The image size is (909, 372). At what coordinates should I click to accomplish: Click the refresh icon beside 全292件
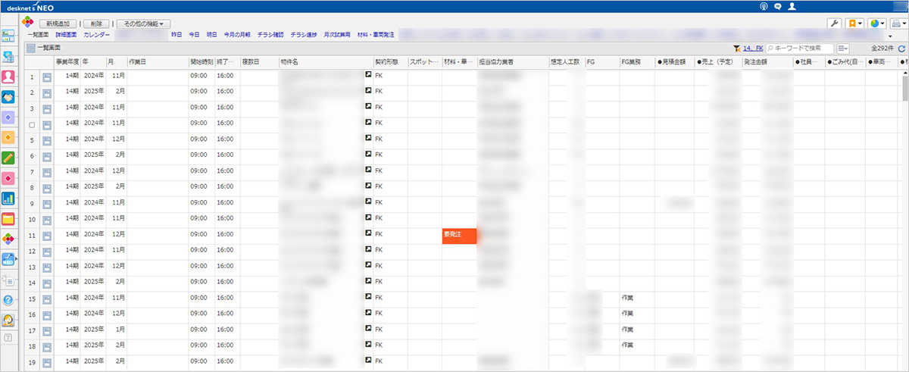click(x=901, y=48)
